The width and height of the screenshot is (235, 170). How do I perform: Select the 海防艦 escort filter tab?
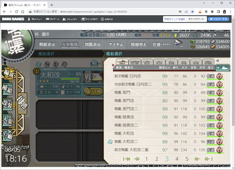click(184, 62)
